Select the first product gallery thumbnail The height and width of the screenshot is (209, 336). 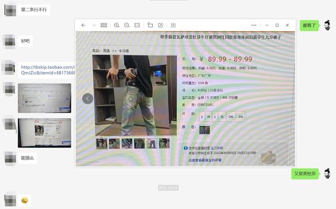point(101,143)
